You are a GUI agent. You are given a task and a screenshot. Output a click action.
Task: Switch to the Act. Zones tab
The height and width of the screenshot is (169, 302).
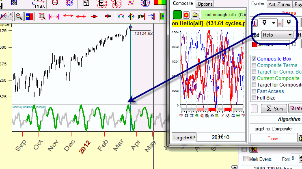[278, 4]
